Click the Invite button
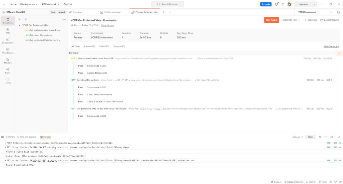 [266, 4]
